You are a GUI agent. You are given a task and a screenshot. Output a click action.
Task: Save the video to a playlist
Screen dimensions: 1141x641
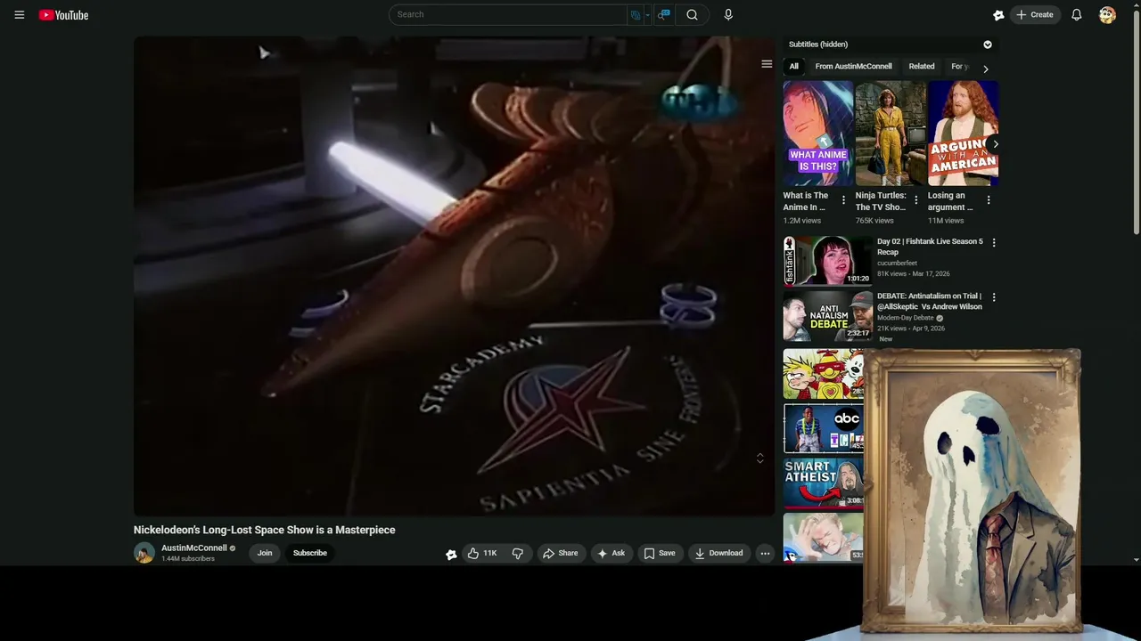click(x=661, y=553)
